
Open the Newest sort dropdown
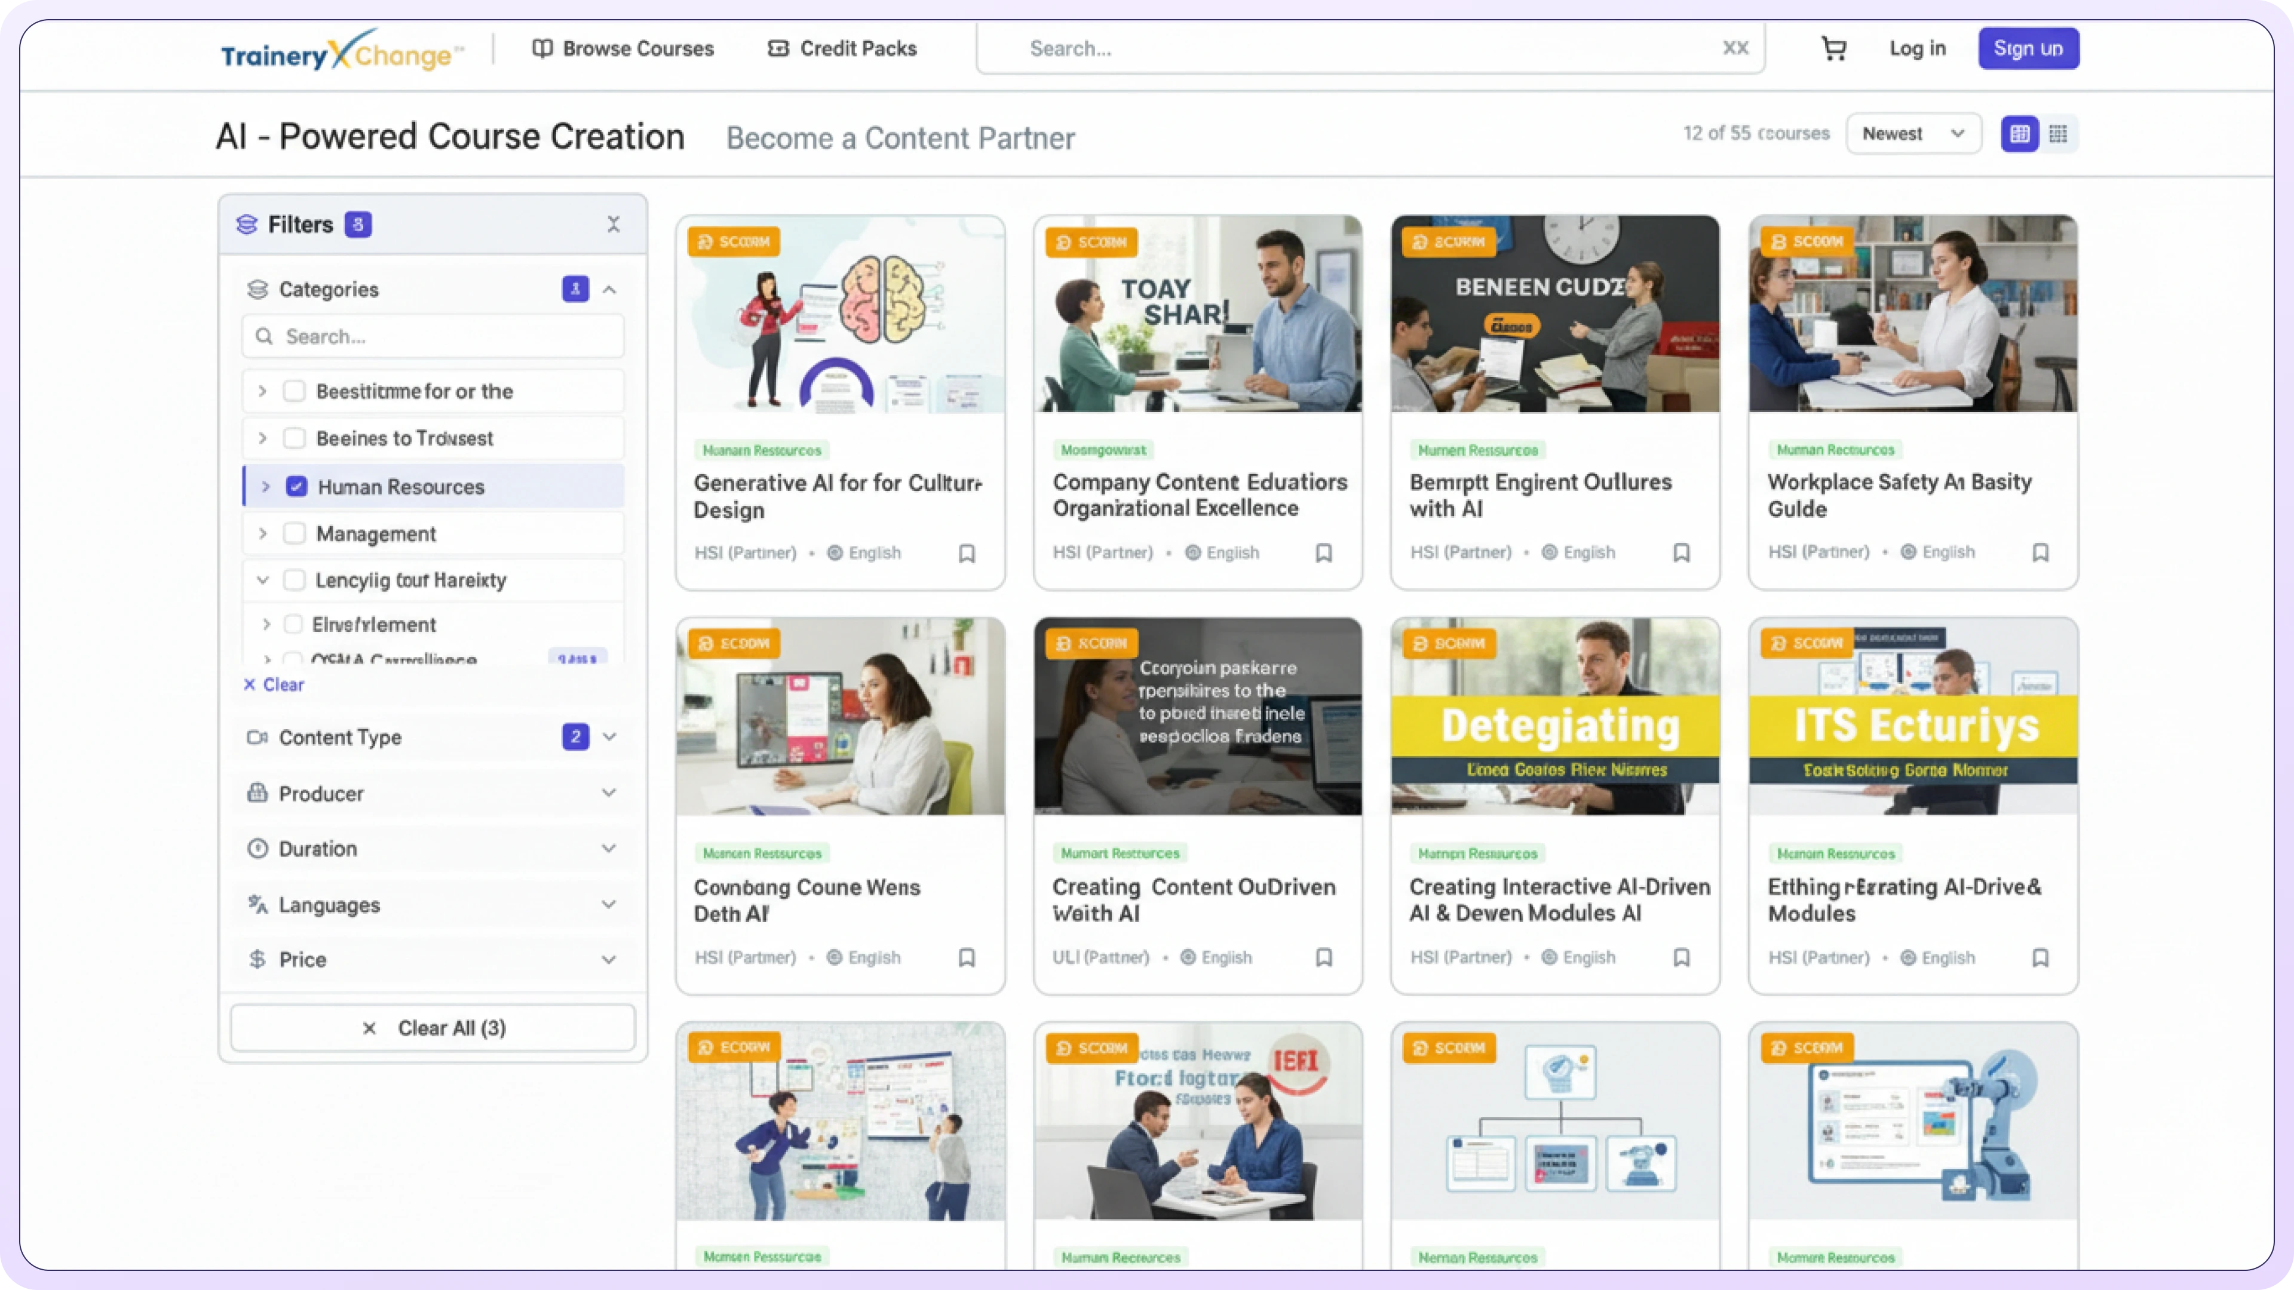click(1913, 134)
